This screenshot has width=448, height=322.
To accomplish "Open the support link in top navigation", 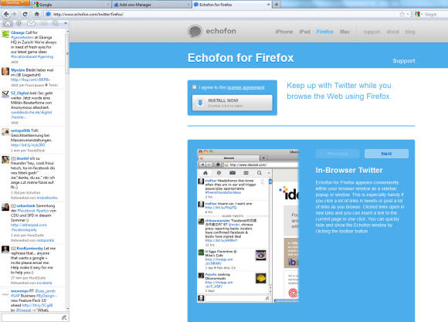I will tap(372, 32).
